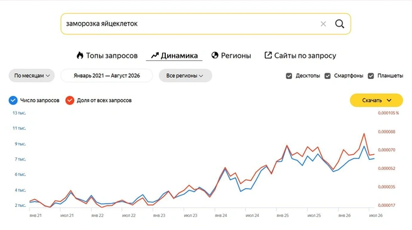Screen dimensions: 412x230
Task: Click the 0,000017 right axis label
Action: point(386,206)
